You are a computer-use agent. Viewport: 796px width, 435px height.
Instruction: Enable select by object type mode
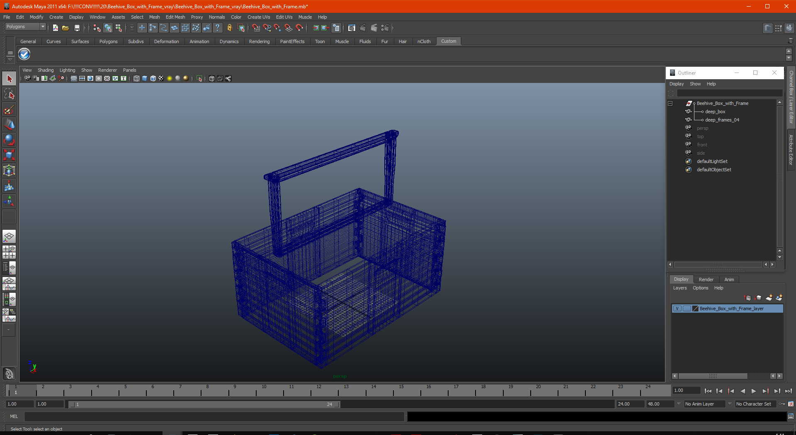pyautogui.click(x=108, y=28)
